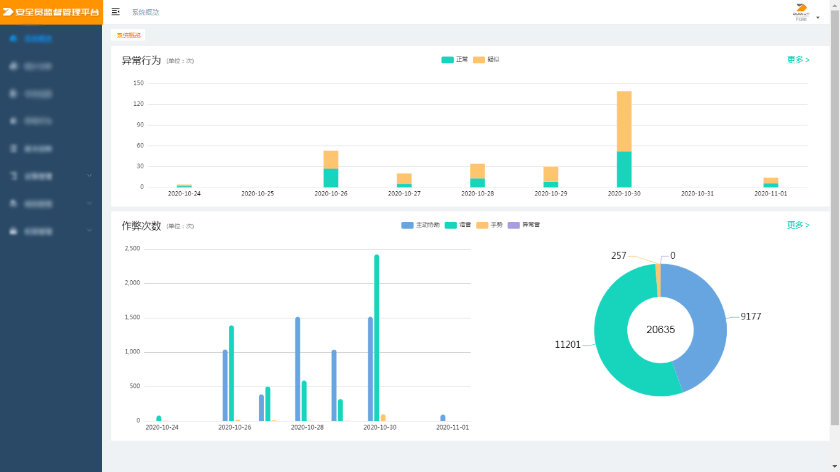
Task: Collapse the sidebar with the hamburger icon
Action: click(116, 12)
